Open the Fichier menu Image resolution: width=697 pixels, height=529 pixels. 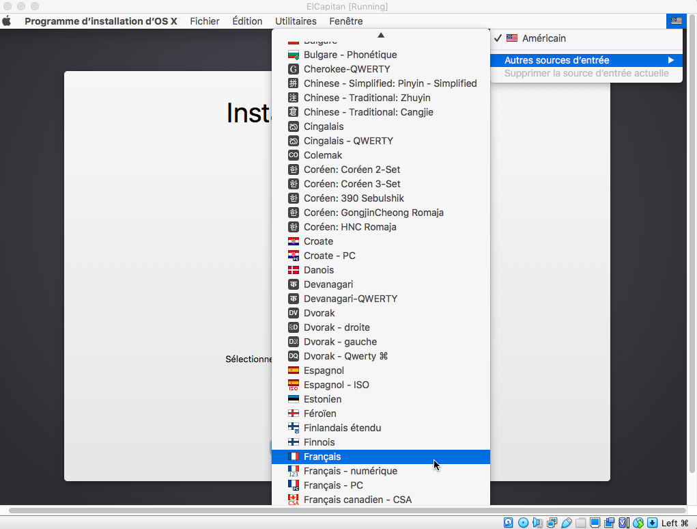point(205,21)
